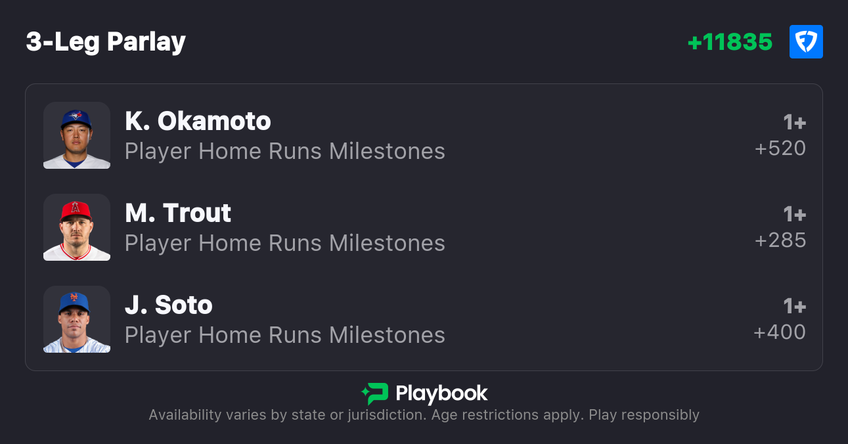Open K. Okamoto's player headshot
Viewport: 848px width, 444px height.
pyautogui.click(x=77, y=135)
